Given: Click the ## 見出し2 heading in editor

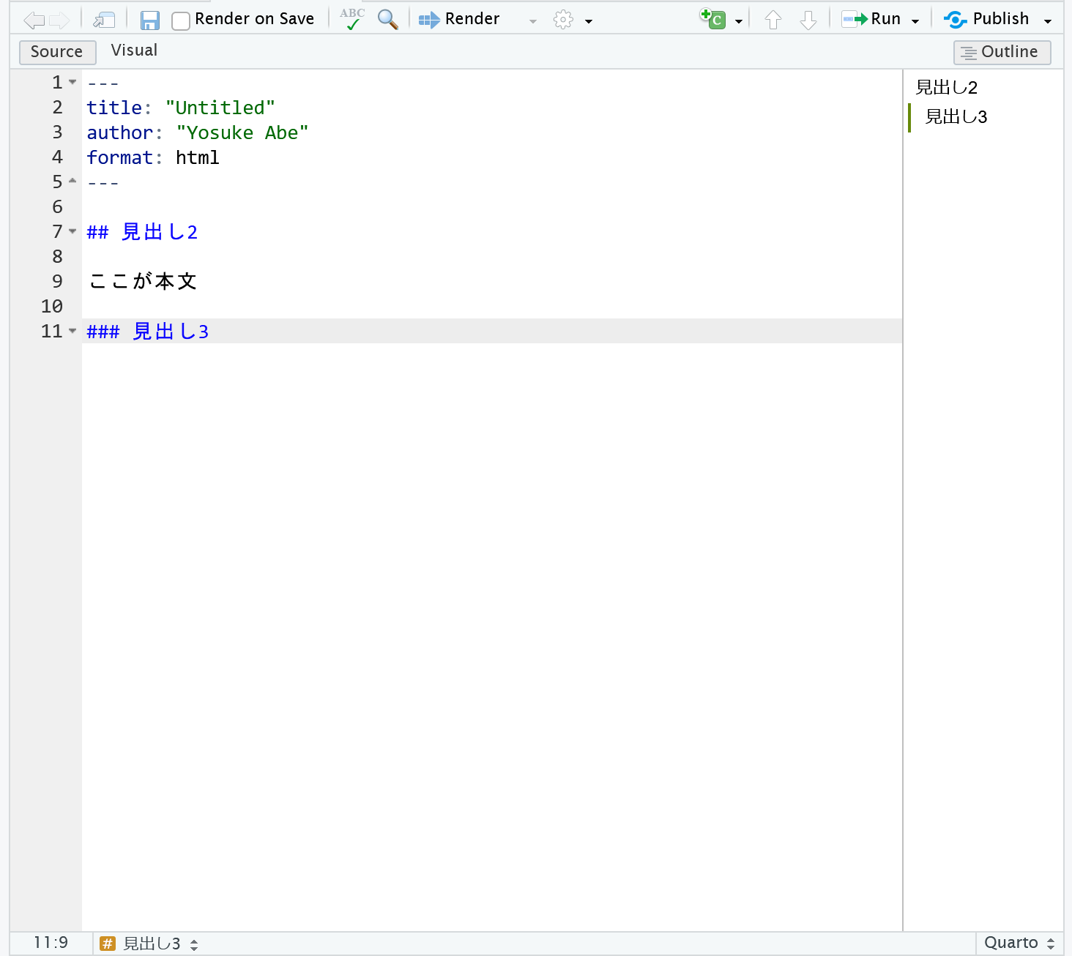Looking at the screenshot, I should tap(142, 232).
